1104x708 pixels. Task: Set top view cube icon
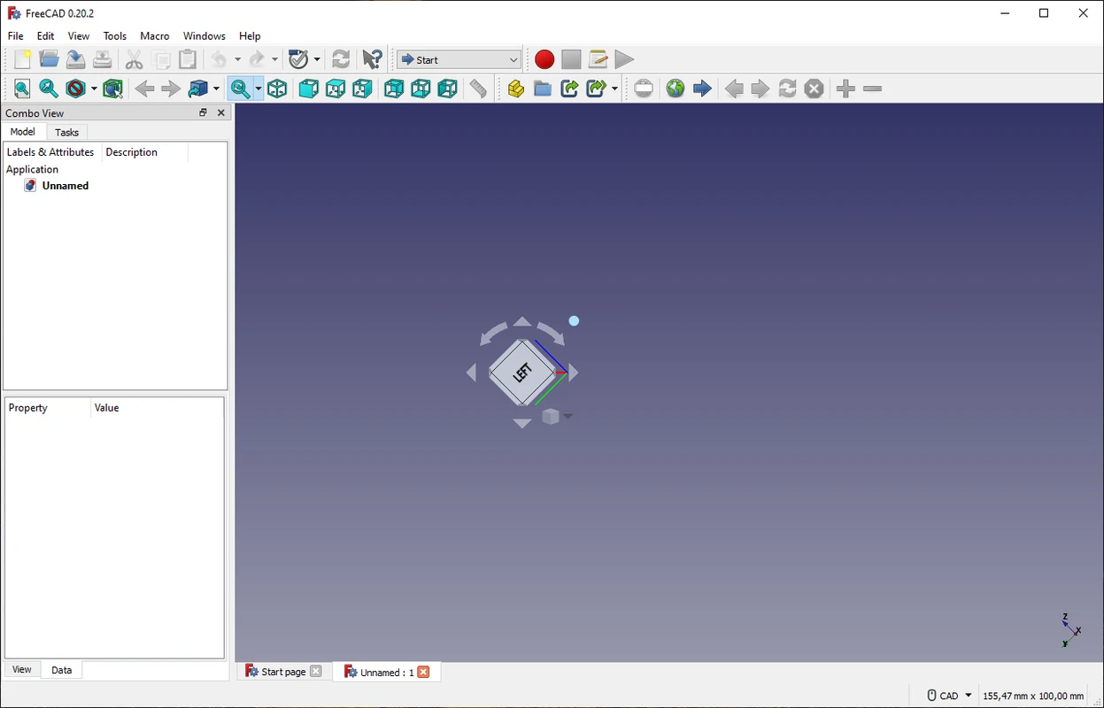(x=335, y=88)
